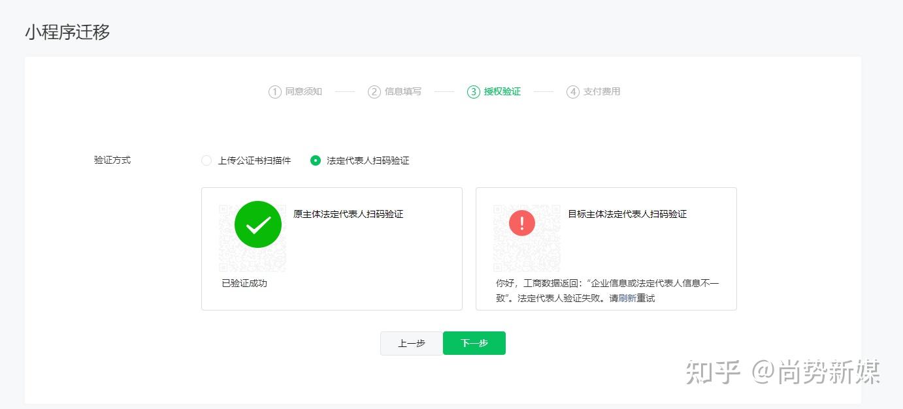Go to step 2 信息填写
Image resolution: width=903 pixels, height=409 pixels.
395,92
